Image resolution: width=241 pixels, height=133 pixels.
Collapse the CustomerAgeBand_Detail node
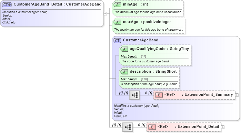105,13
